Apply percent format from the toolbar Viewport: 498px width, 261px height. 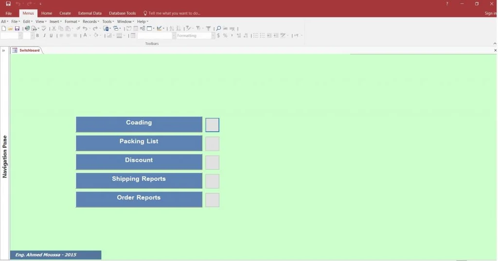pyautogui.click(x=225, y=35)
